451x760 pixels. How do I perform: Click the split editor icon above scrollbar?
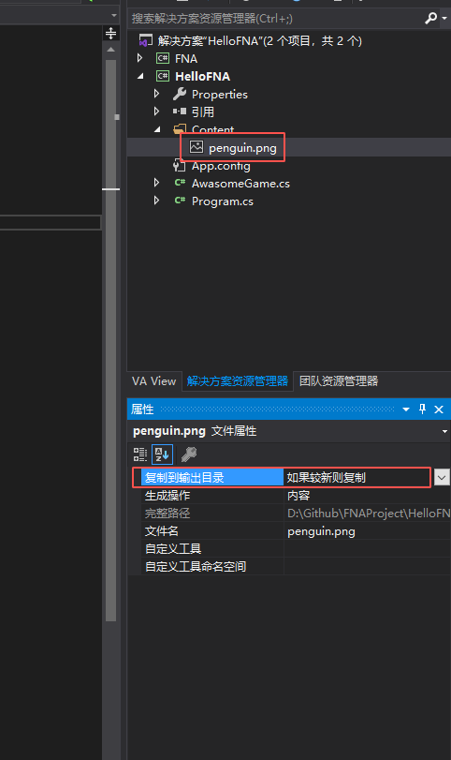(x=110, y=33)
